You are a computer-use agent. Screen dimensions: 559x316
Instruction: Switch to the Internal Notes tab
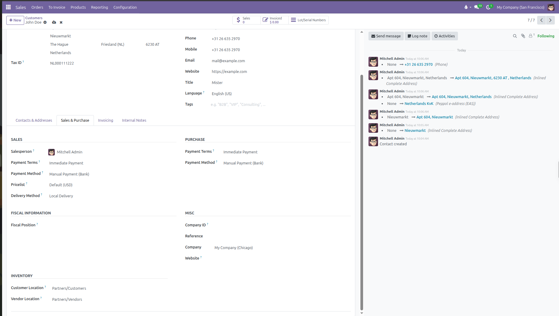coord(134,120)
